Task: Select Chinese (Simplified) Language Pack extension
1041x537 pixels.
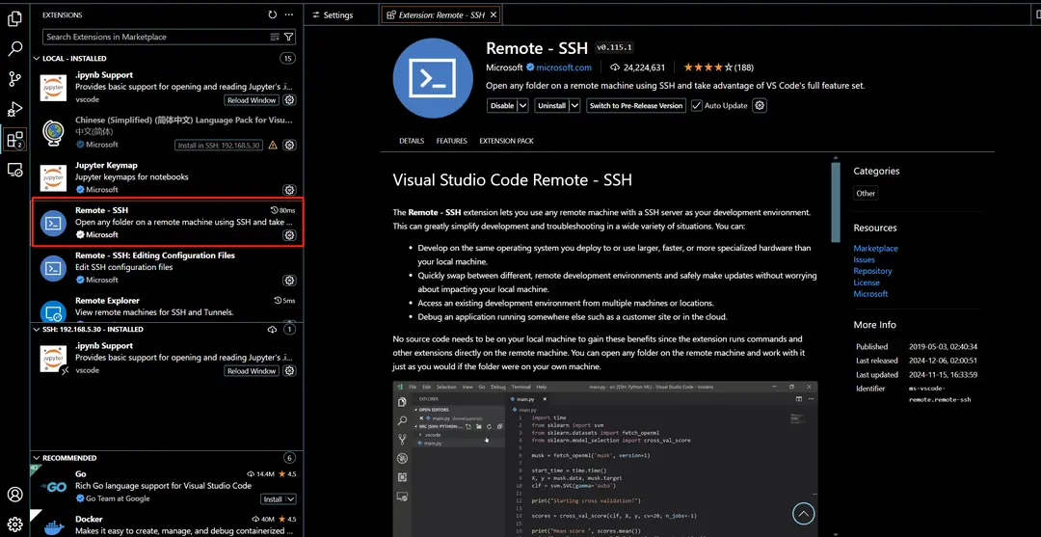Action: coord(168,132)
